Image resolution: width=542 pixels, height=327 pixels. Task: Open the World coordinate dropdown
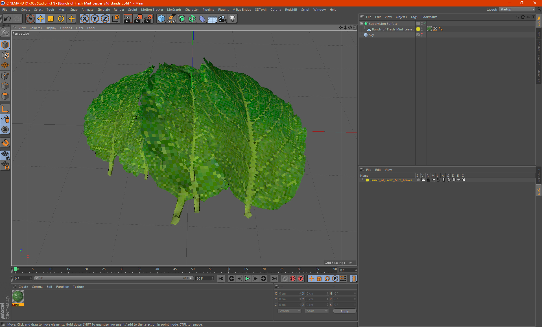tap(289, 311)
